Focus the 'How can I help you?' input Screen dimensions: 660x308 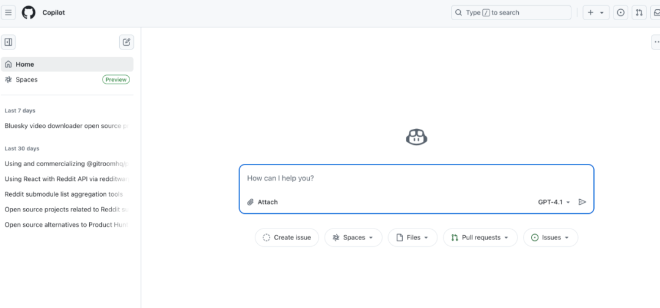(x=416, y=178)
